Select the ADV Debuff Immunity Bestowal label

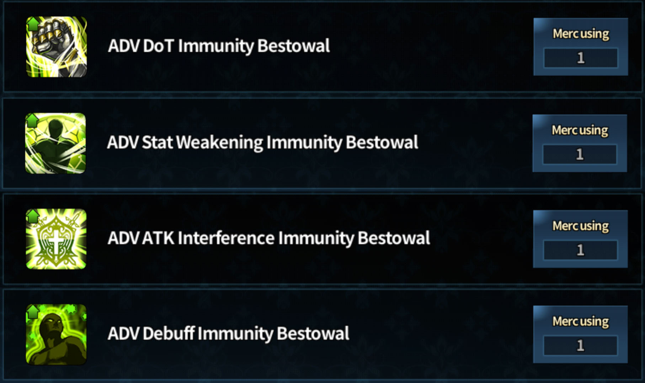click(x=228, y=334)
